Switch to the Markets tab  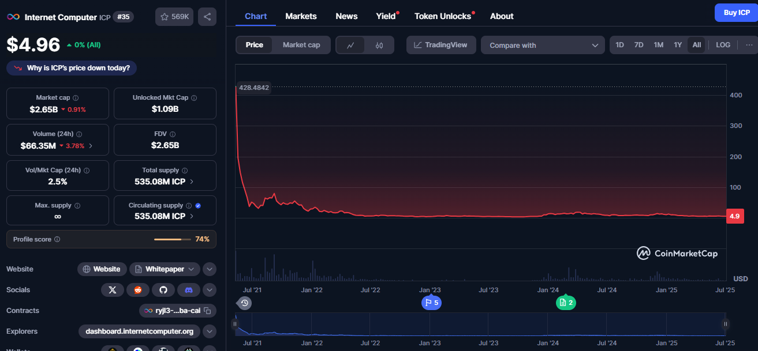[x=301, y=16]
